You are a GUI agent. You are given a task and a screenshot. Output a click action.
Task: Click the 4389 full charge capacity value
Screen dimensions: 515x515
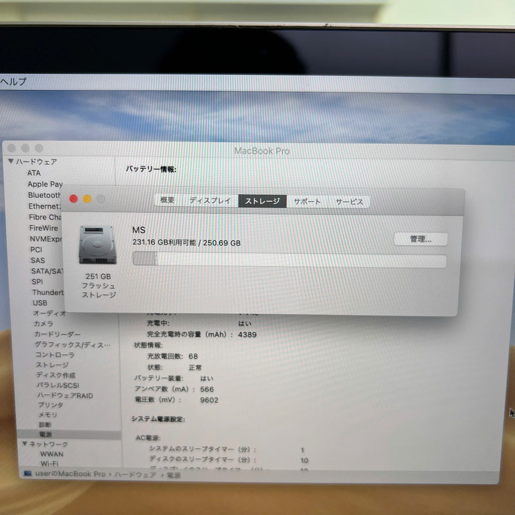[x=247, y=334]
